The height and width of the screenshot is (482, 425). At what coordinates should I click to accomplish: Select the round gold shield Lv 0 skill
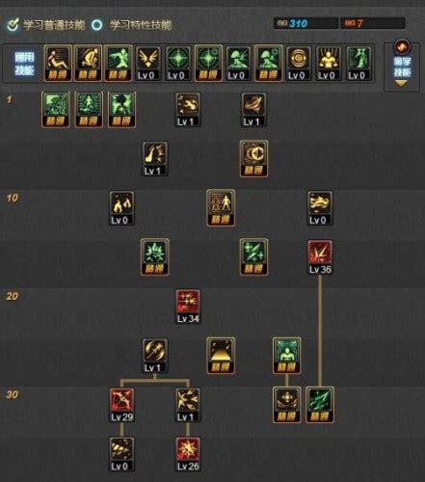point(299,64)
